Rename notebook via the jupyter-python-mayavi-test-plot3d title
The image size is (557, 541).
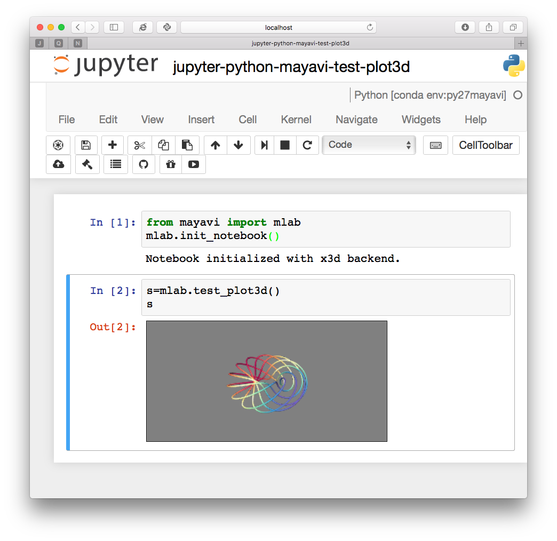(x=291, y=67)
